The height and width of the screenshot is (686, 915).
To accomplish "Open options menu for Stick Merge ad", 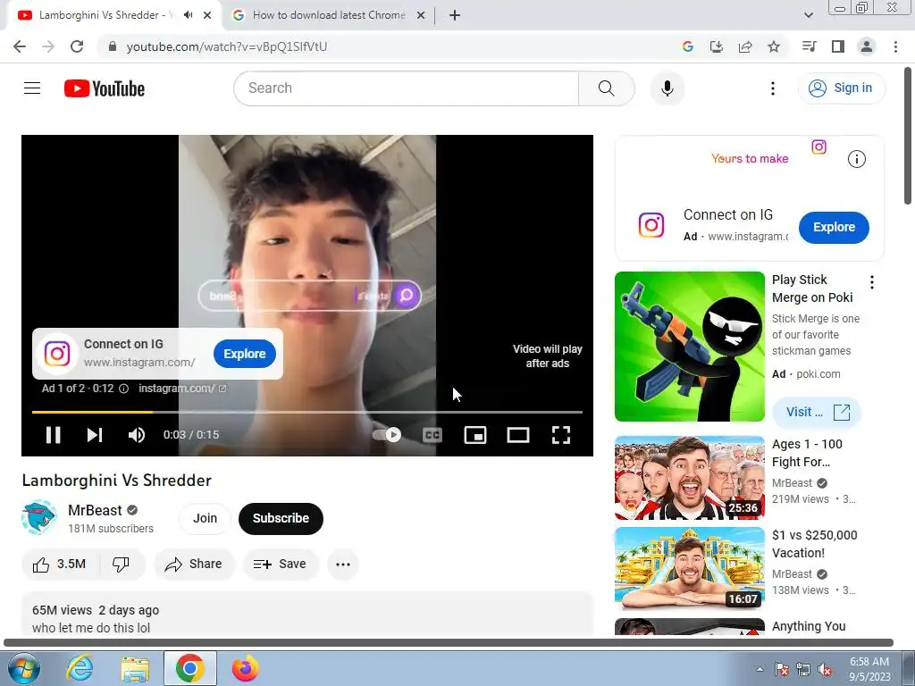I will (x=872, y=283).
